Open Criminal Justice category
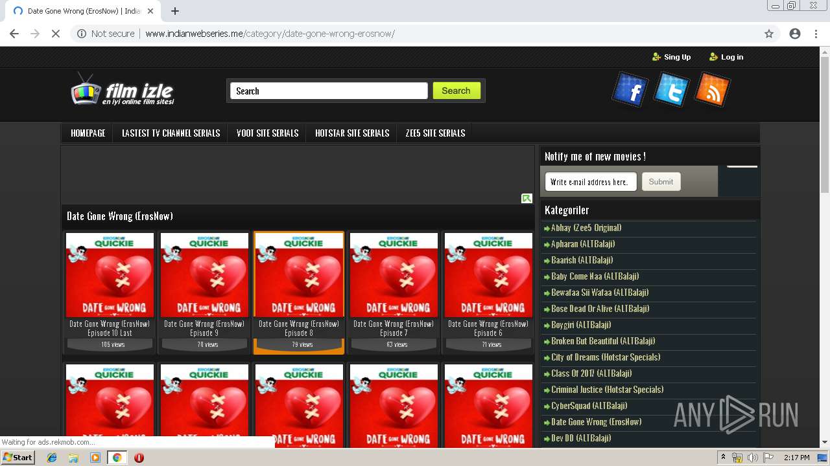 (608, 390)
